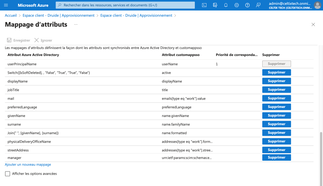Click the Priorité de correspondance column header
The width and height of the screenshot is (323, 186).
point(237,55)
